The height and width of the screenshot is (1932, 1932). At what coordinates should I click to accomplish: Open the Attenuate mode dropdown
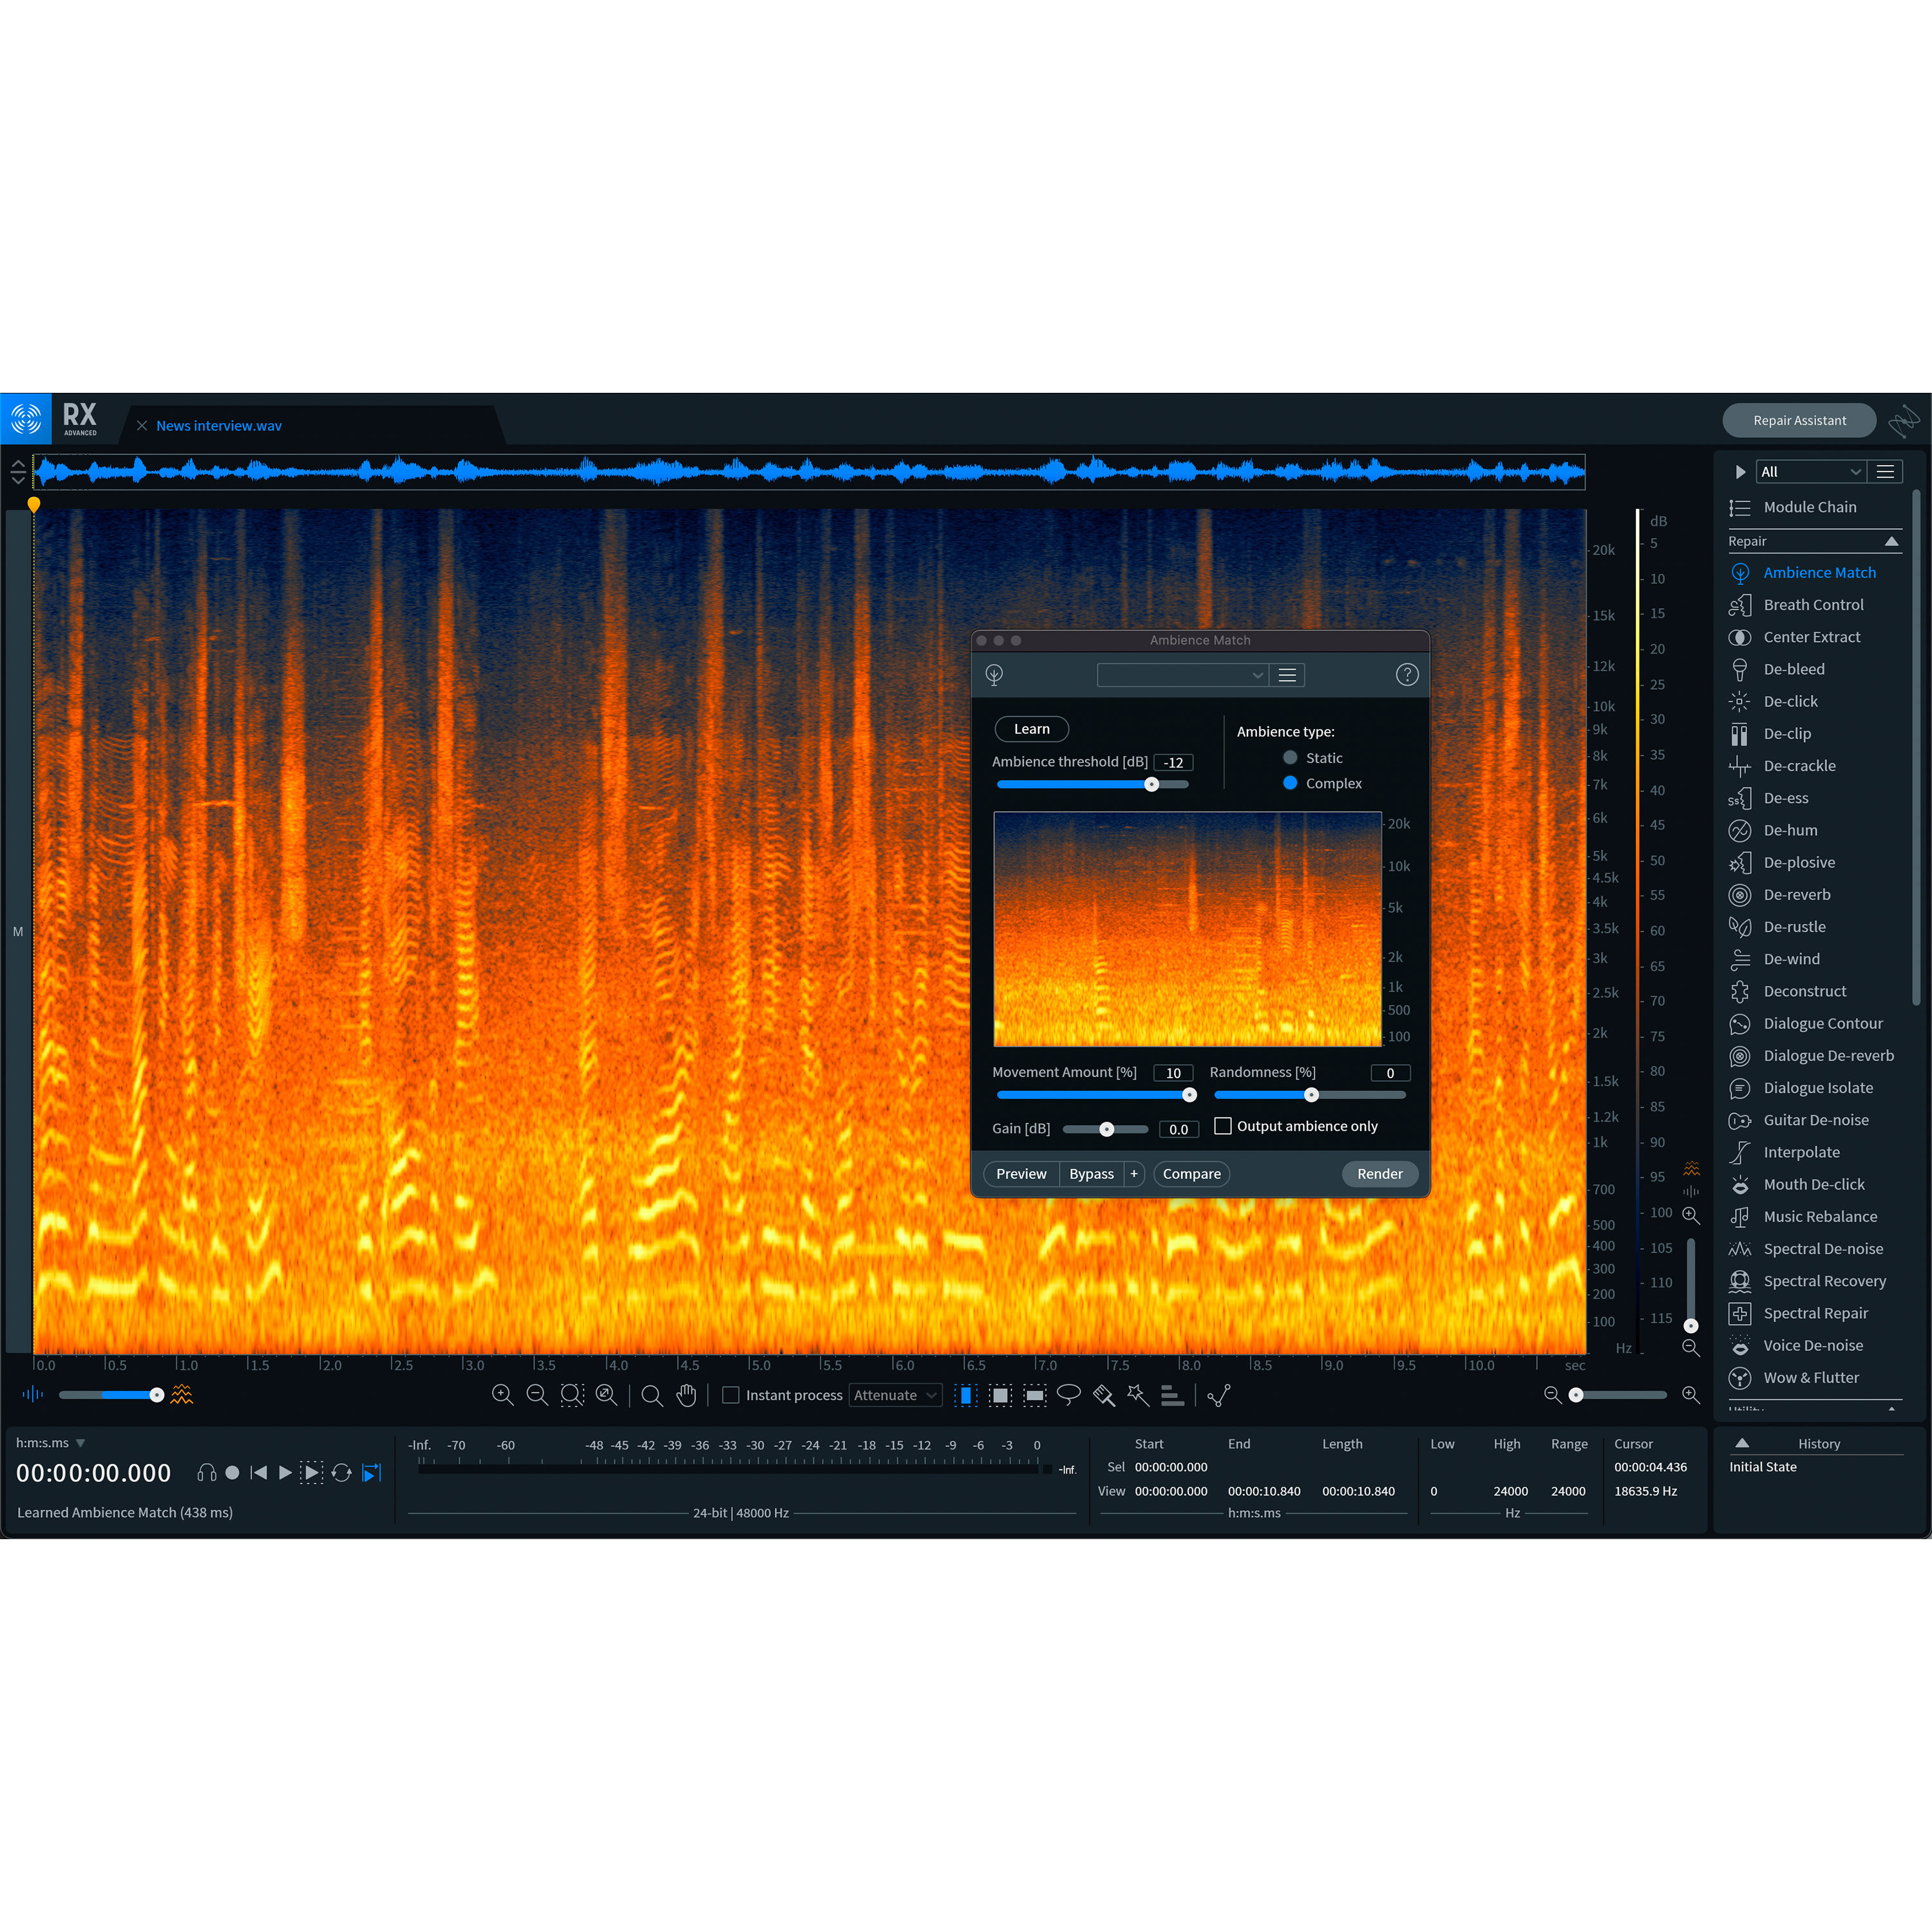point(895,1394)
